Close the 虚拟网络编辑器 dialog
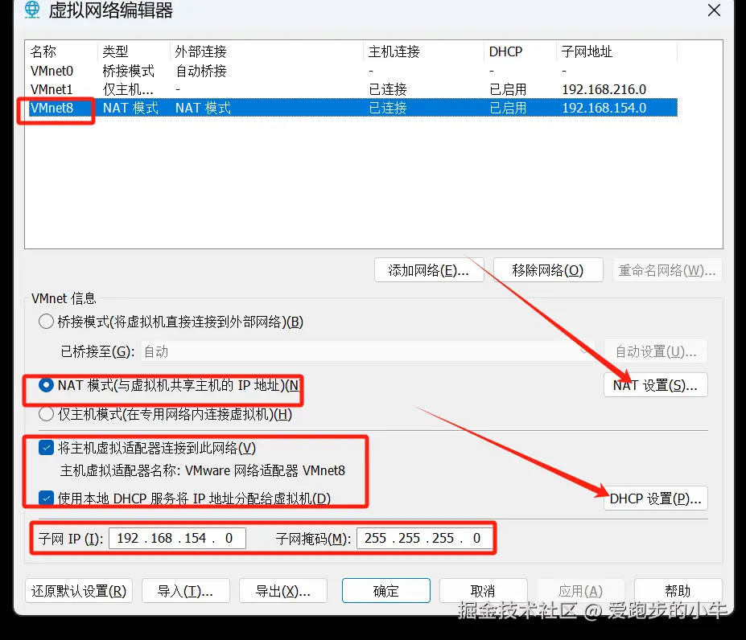Image resolution: width=746 pixels, height=640 pixels. pos(714,10)
